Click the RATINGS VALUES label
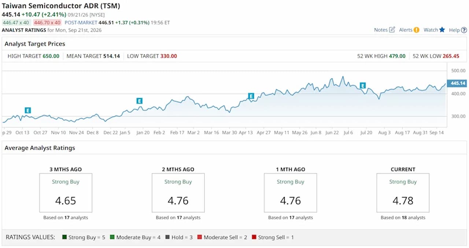 [x=30, y=237]
